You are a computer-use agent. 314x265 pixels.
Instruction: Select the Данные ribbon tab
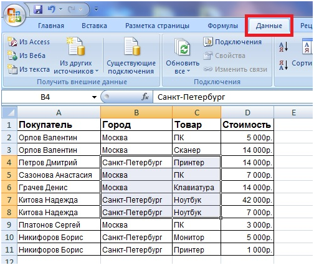point(269,26)
